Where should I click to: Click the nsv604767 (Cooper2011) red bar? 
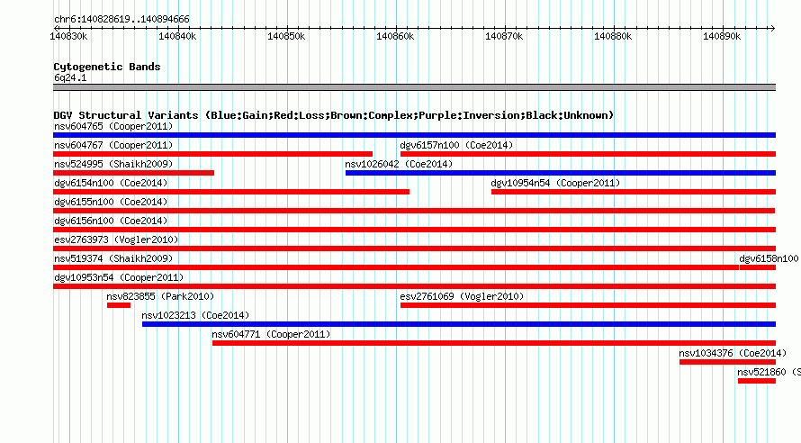(x=212, y=154)
